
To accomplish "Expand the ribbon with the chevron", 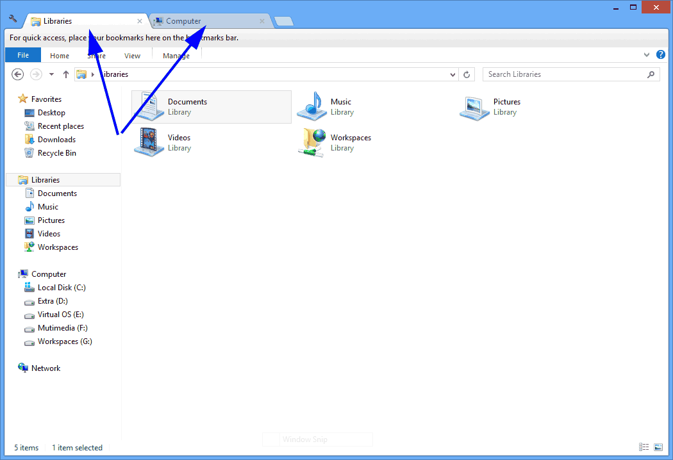I will (646, 55).
